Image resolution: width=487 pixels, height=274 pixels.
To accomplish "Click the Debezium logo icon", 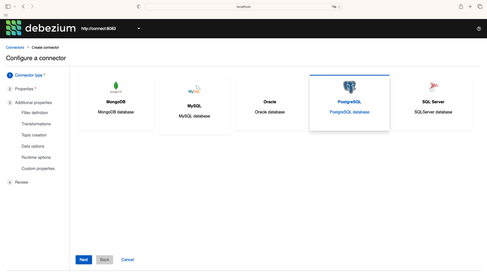I will [x=14, y=27].
